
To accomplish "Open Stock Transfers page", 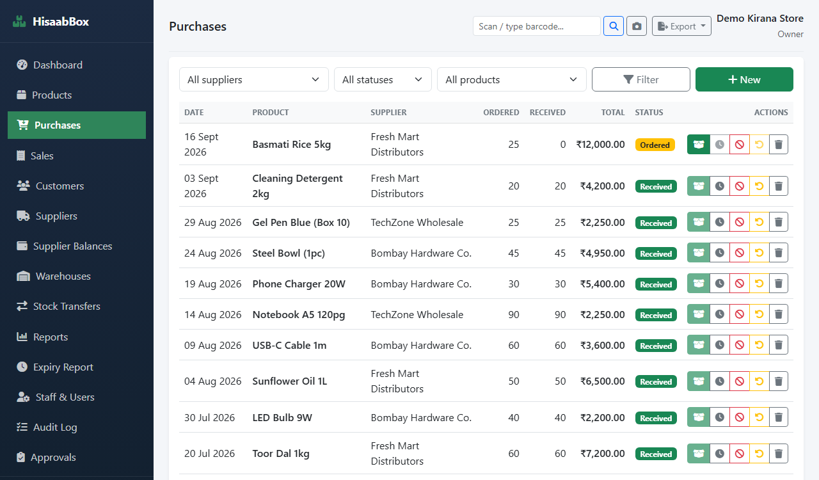I will (77, 306).
